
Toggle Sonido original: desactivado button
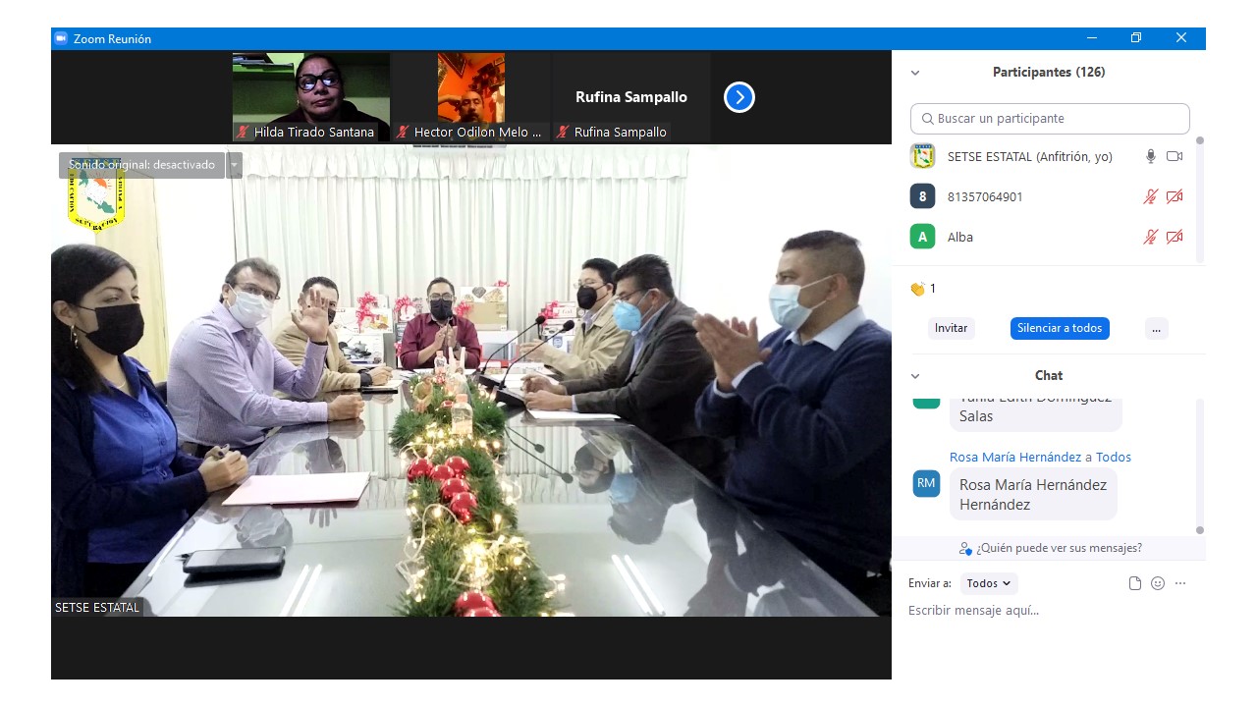pos(141,165)
